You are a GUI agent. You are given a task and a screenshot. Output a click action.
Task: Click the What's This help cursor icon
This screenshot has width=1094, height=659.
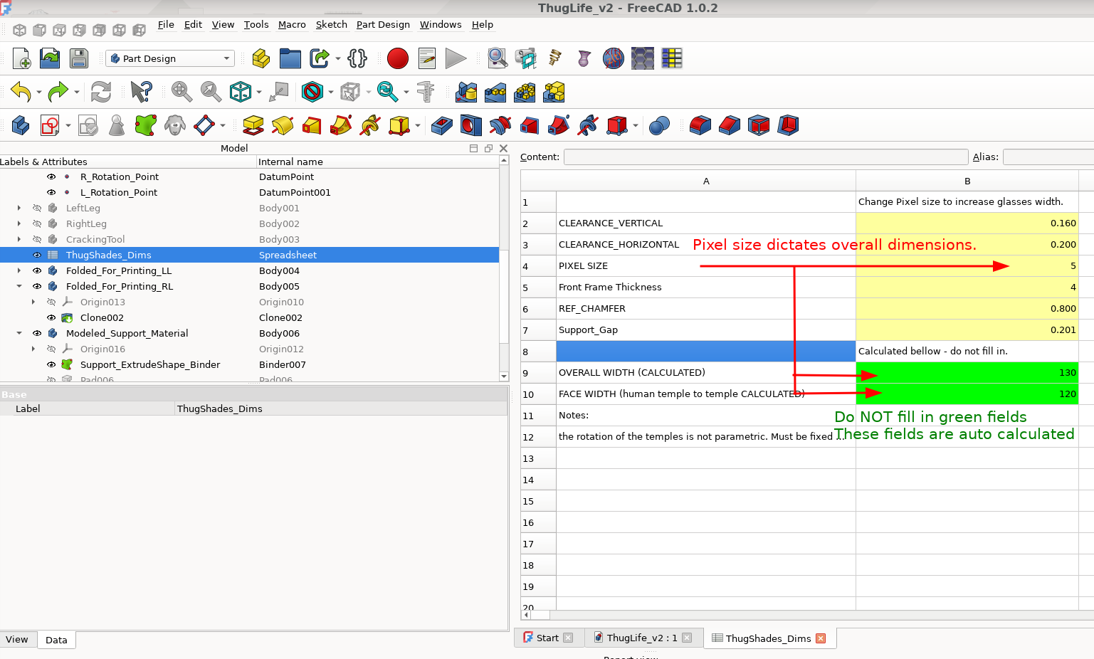(x=141, y=92)
